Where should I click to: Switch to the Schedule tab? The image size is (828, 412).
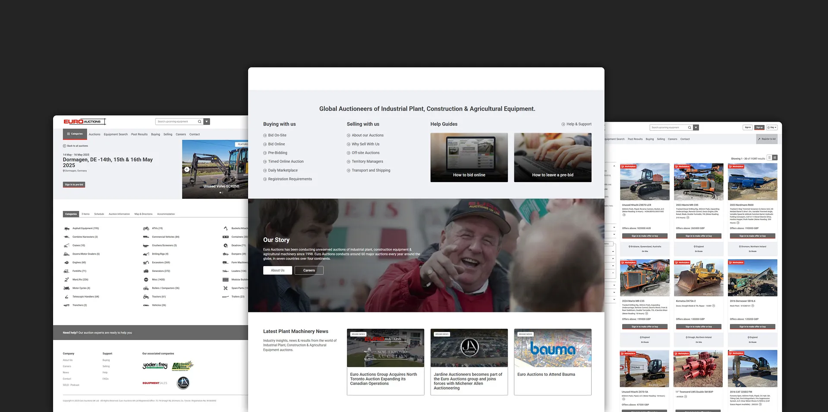pos(99,214)
